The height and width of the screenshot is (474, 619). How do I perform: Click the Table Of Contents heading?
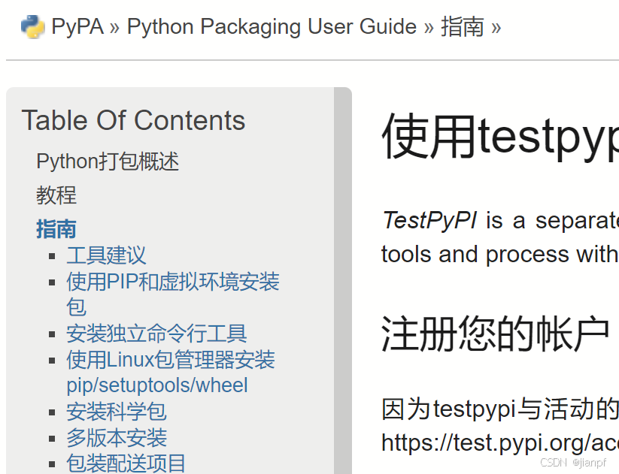(133, 120)
